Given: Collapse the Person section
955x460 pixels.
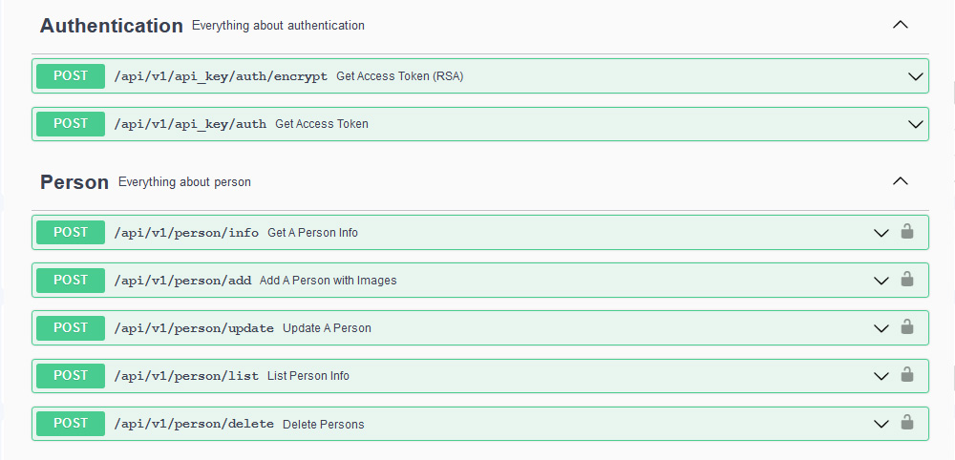Looking at the screenshot, I should pos(900,181).
